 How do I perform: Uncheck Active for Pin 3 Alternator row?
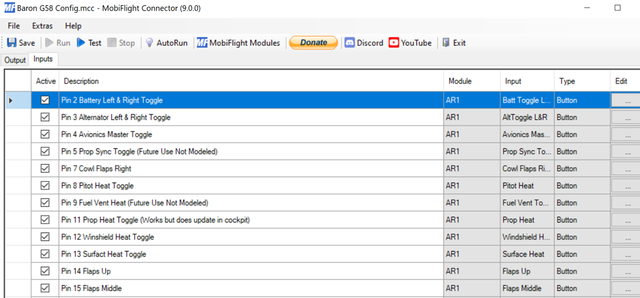pyautogui.click(x=45, y=117)
